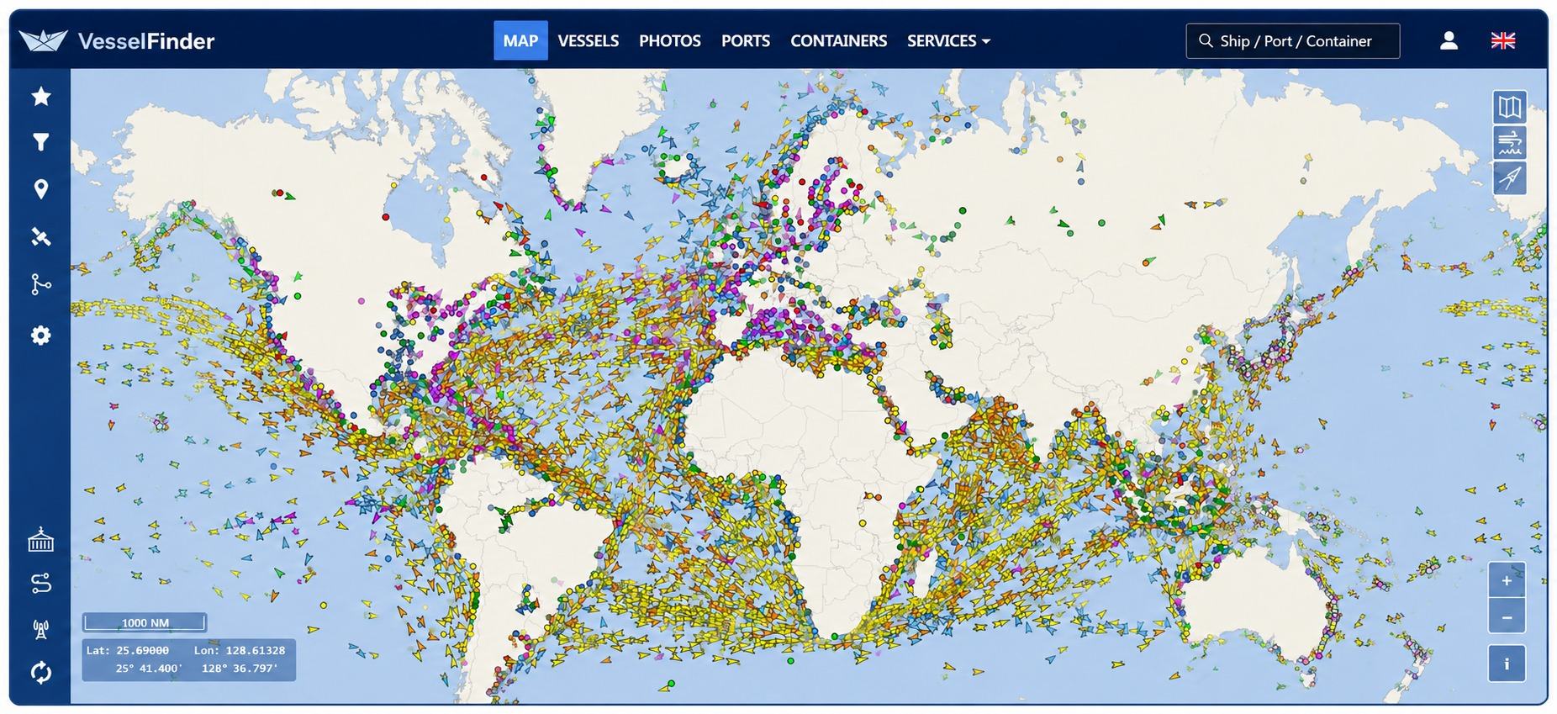Open map settings gear
1557x714 pixels.
40,336
